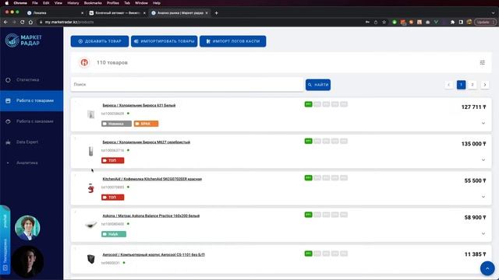
Task: Open Работа с товарами in the sidebar
Action: [x=31, y=100]
